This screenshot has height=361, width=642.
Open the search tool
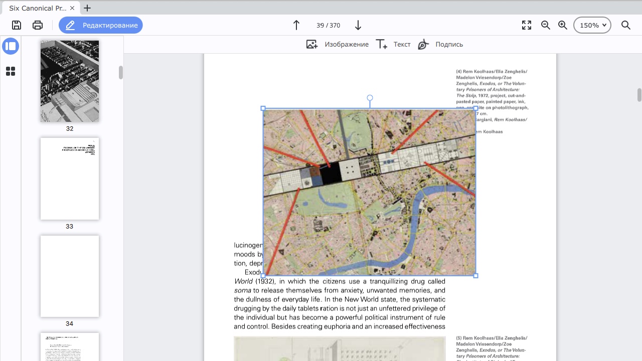pyautogui.click(x=626, y=25)
